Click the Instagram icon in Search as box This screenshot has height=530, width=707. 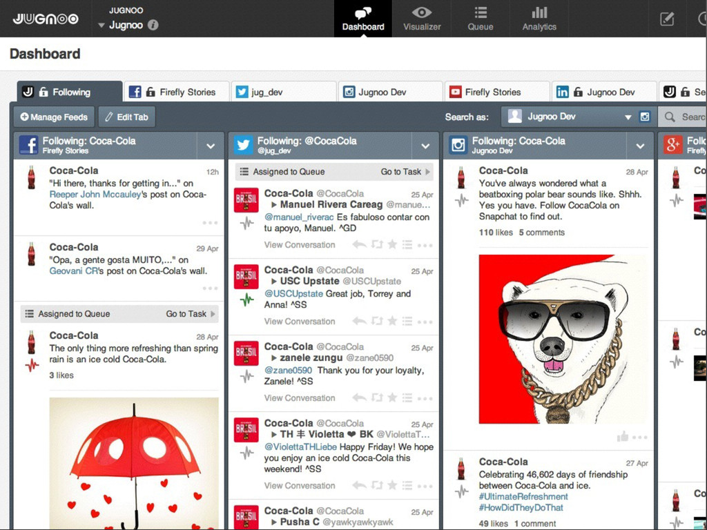(645, 117)
